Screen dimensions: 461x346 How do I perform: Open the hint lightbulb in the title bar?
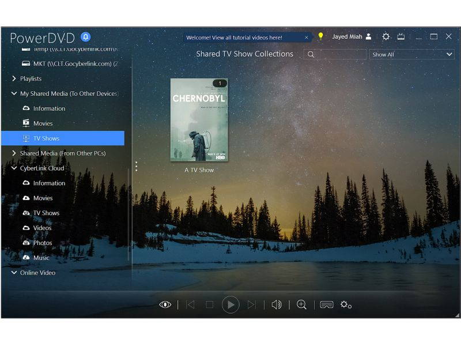[320, 36]
